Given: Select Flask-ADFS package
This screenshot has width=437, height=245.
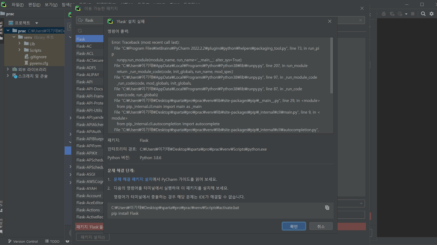Looking at the screenshot, I should click(89, 68).
